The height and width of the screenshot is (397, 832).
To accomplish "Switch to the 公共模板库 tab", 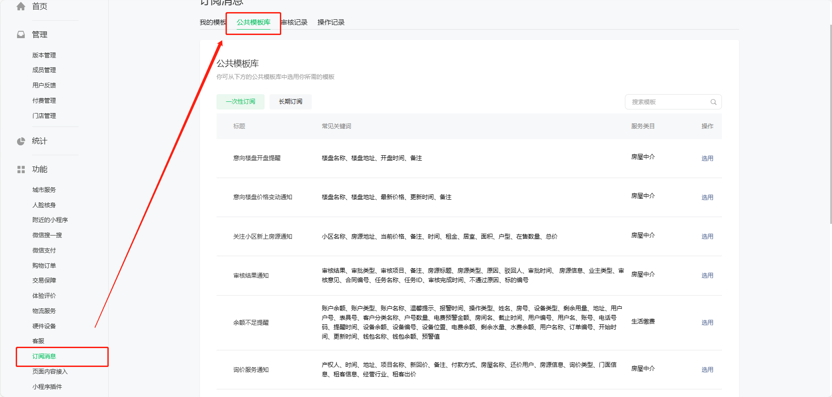I will (253, 22).
